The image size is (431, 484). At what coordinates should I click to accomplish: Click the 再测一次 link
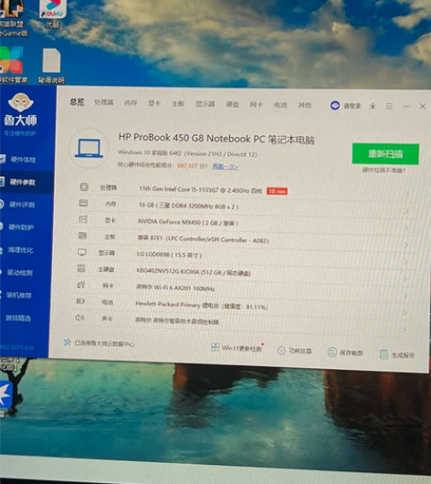click(225, 167)
